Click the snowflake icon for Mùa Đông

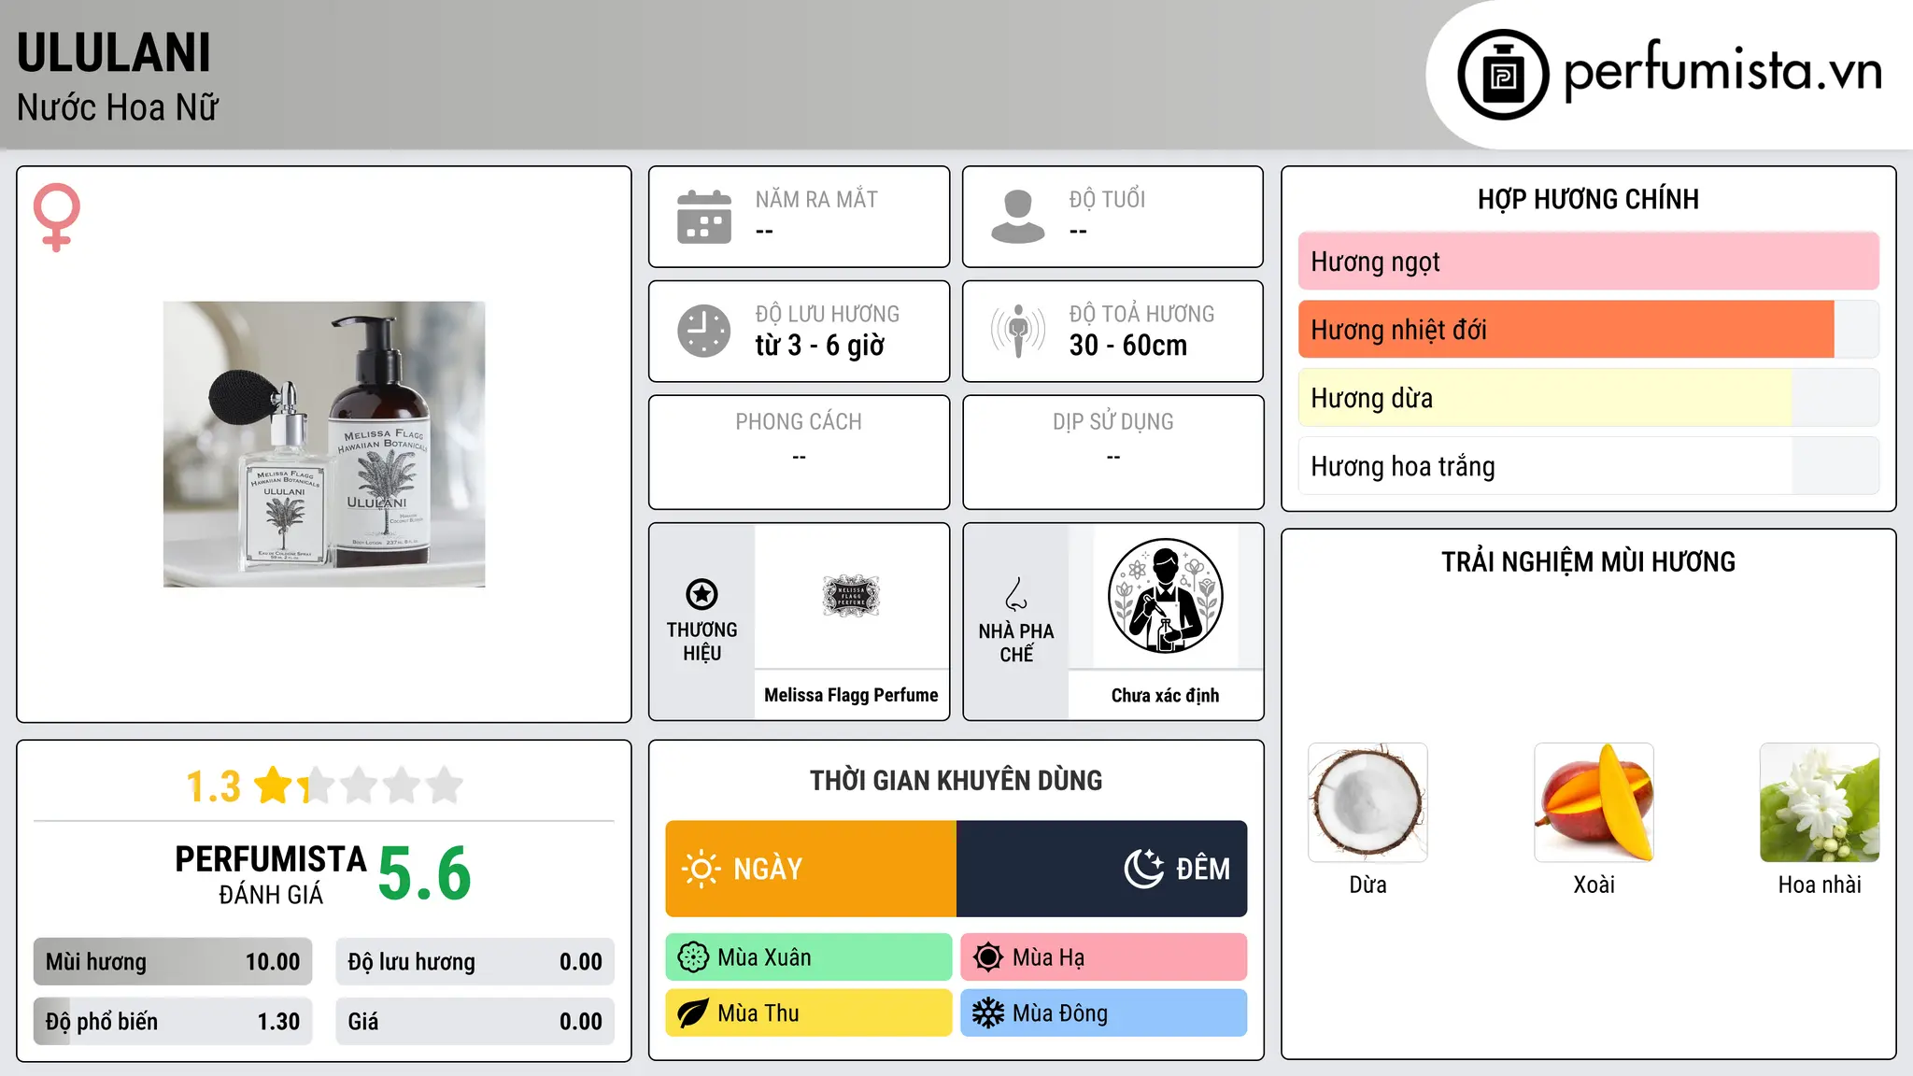tap(988, 1013)
